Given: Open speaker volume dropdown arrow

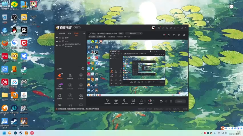Looking at the screenshot, I should click(154, 101).
